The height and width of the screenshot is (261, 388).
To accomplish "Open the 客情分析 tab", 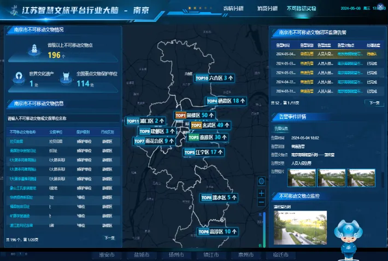I will [233, 9].
